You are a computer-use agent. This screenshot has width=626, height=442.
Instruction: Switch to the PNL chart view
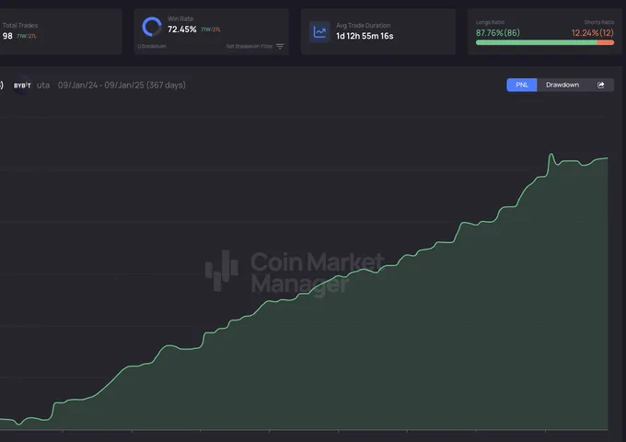[x=521, y=85]
